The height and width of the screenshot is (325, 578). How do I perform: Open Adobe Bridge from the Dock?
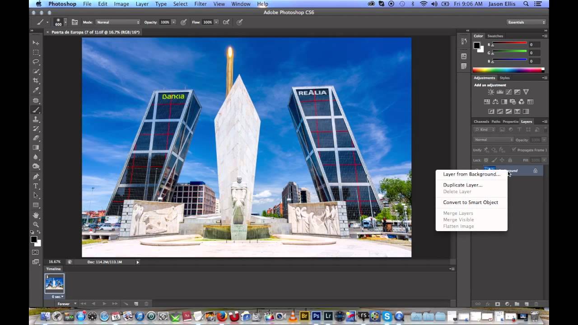305,316
